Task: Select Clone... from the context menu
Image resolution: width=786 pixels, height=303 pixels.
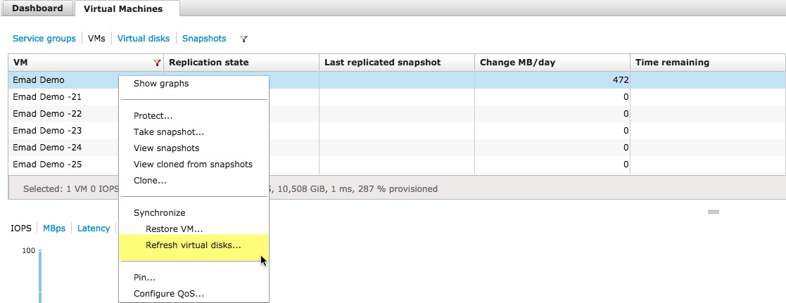Action: pyautogui.click(x=150, y=180)
